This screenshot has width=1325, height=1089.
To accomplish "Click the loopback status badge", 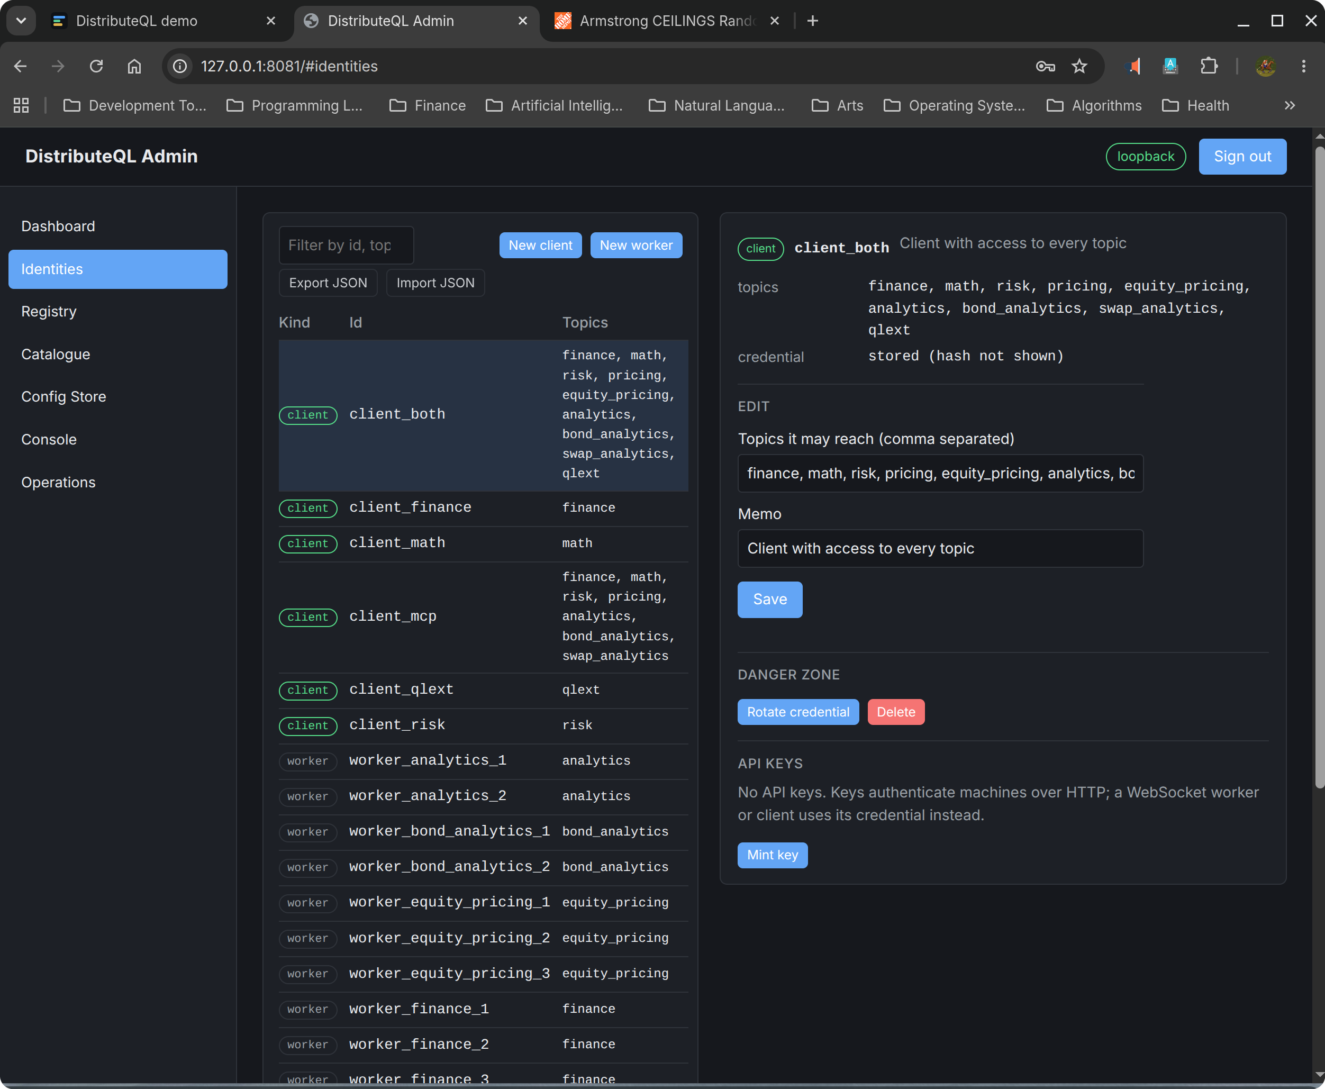I will point(1146,156).
